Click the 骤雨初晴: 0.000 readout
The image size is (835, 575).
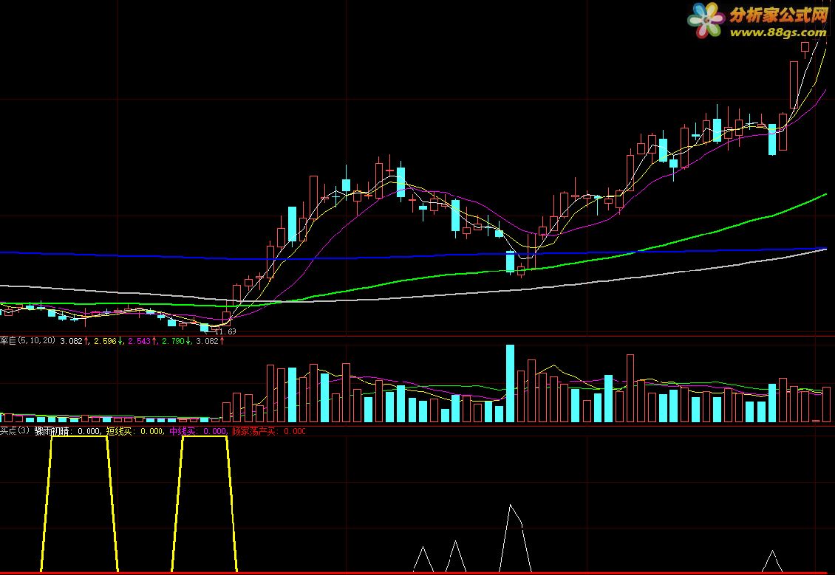67,431
